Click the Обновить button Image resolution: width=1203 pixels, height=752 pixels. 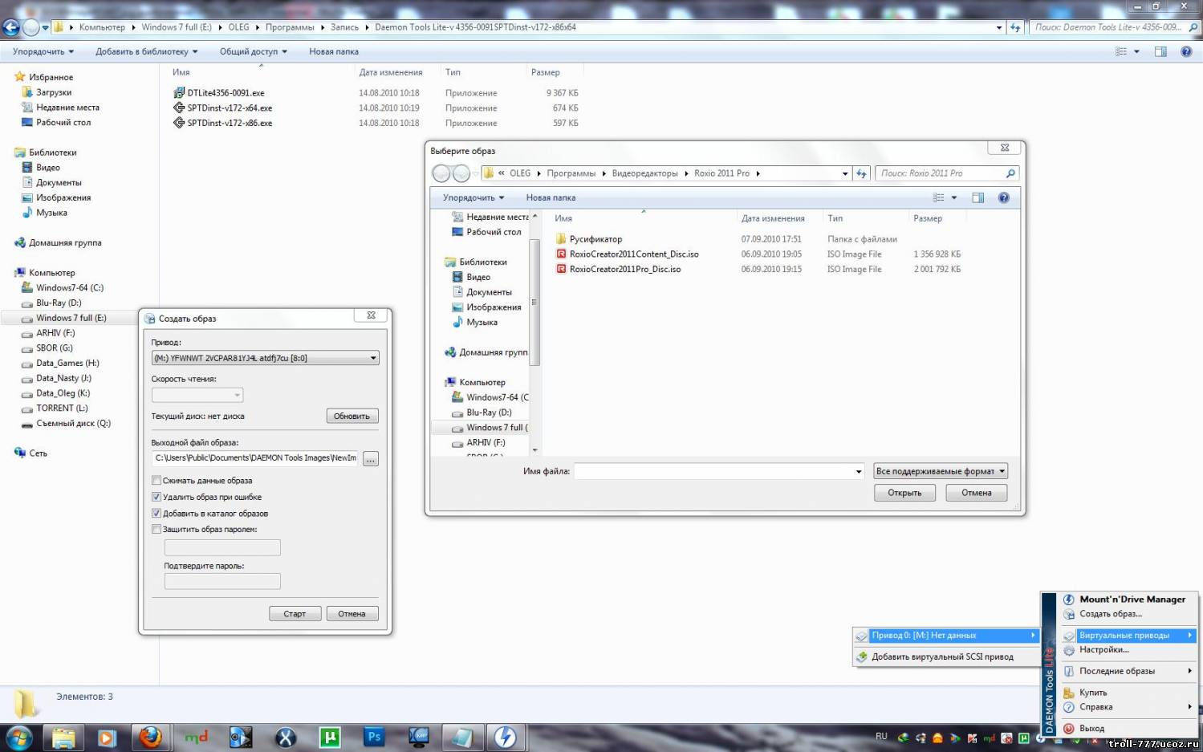(352, 416)
